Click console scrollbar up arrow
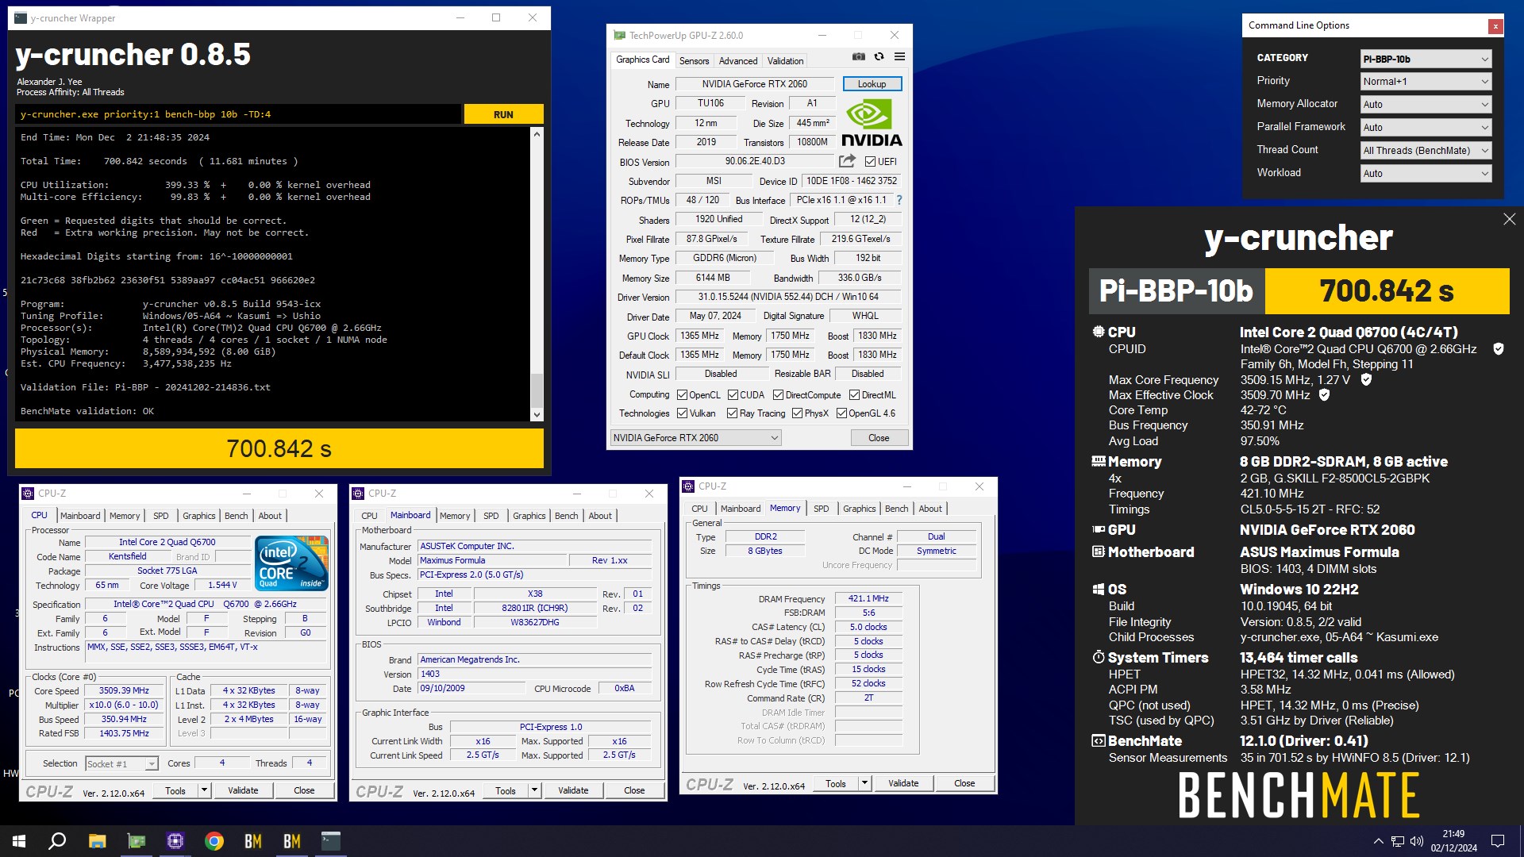 [537, 134]
